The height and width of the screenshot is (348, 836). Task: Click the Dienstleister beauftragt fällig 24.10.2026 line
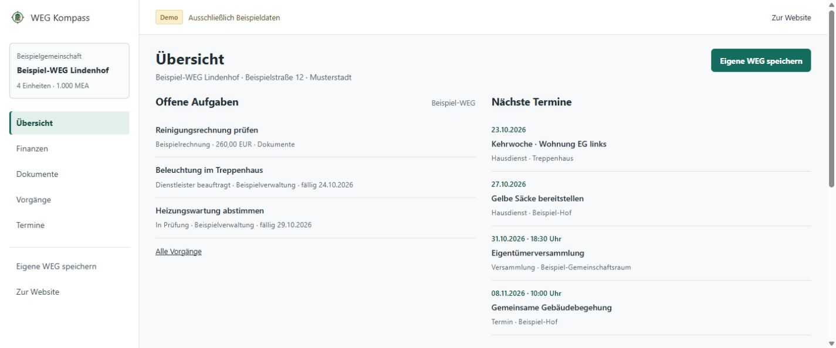coord(254,185)
